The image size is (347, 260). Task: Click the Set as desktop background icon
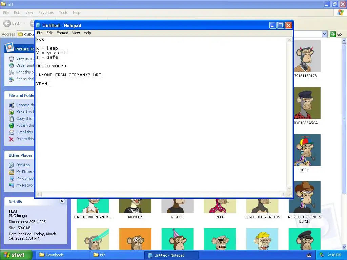[12, 79]
